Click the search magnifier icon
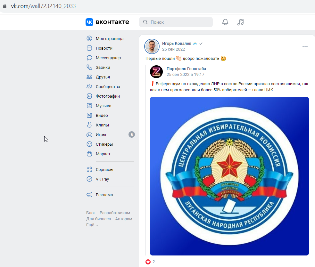This screenshot has height=267, width=315. (145, 22)
